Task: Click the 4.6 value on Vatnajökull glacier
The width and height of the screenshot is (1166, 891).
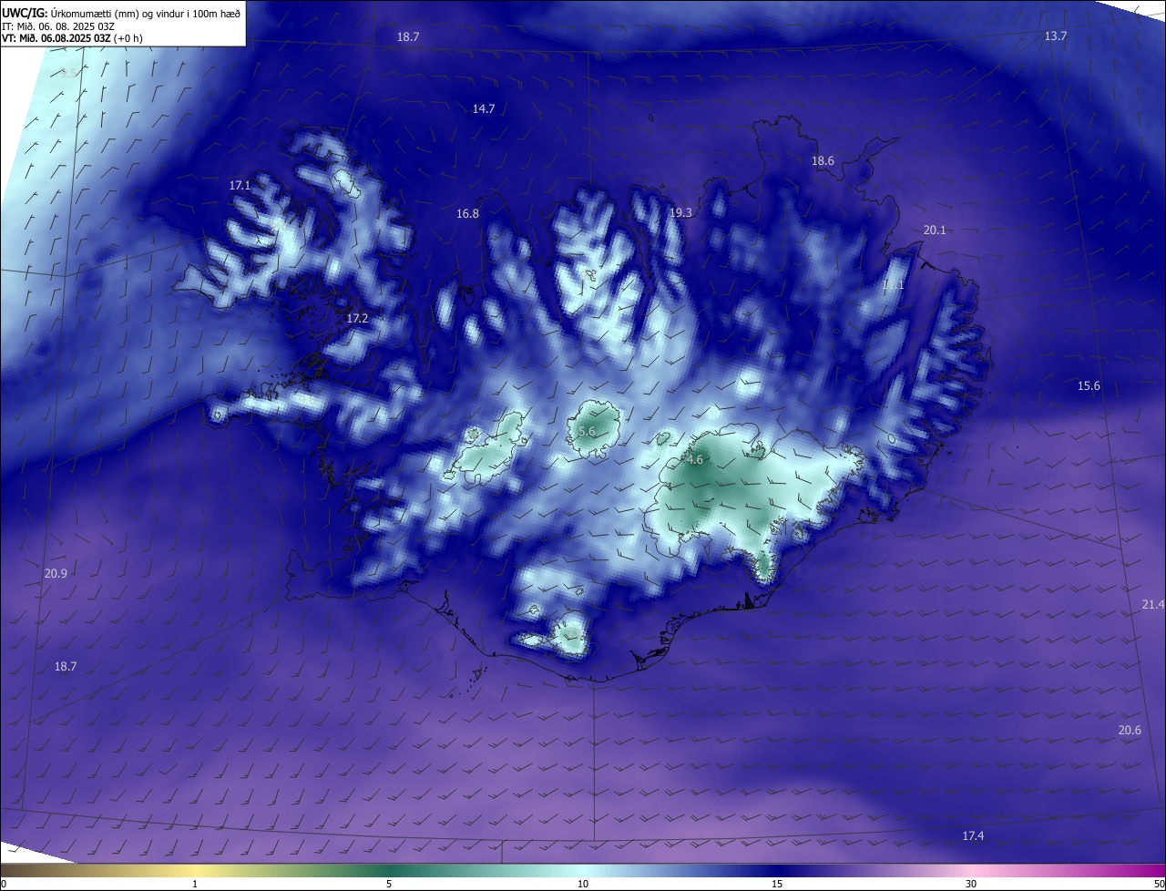Action: click(x=695, y=460)
